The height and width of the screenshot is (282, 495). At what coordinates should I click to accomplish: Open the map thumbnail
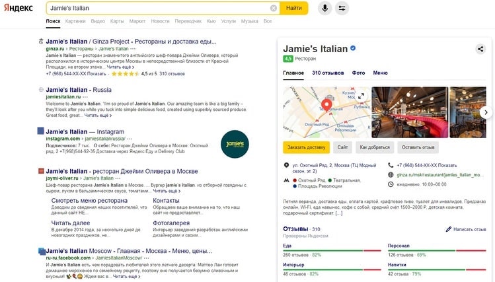tap(326, 112)
